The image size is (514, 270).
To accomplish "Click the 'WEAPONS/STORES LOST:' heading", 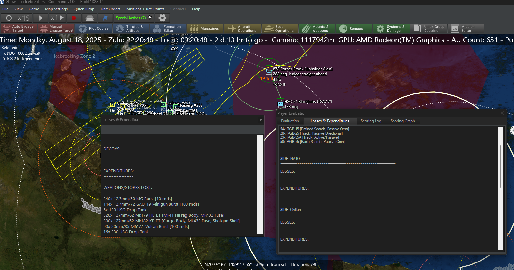I will (x=128, y=188).
